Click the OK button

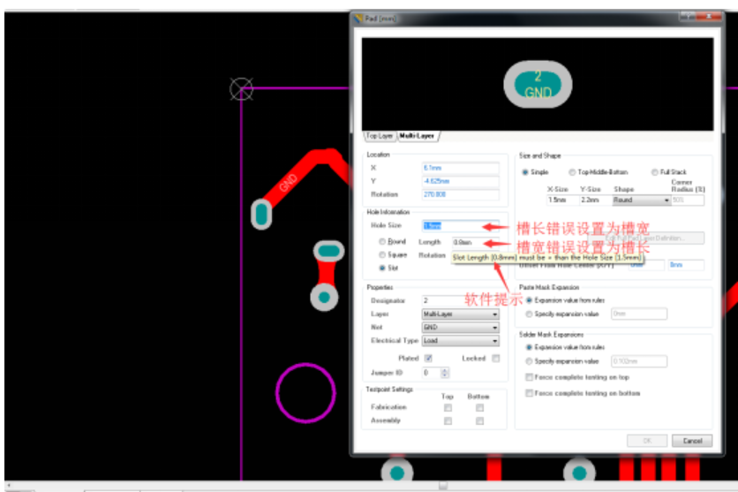tap(647, 441)
